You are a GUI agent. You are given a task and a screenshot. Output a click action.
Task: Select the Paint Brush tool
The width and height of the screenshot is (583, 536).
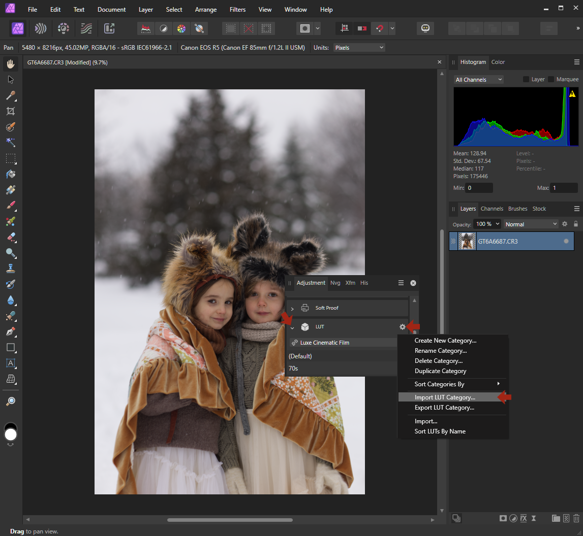(11, 205)
